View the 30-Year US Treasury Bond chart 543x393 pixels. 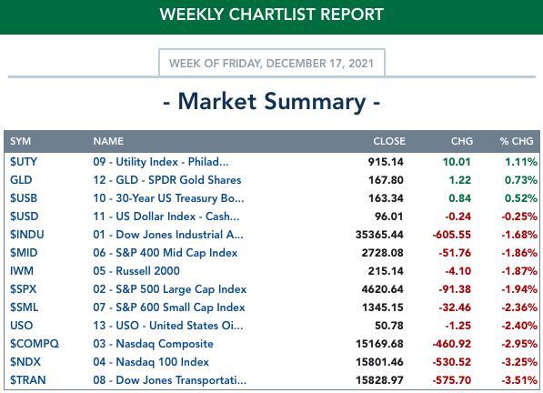[x=168, y=198]
